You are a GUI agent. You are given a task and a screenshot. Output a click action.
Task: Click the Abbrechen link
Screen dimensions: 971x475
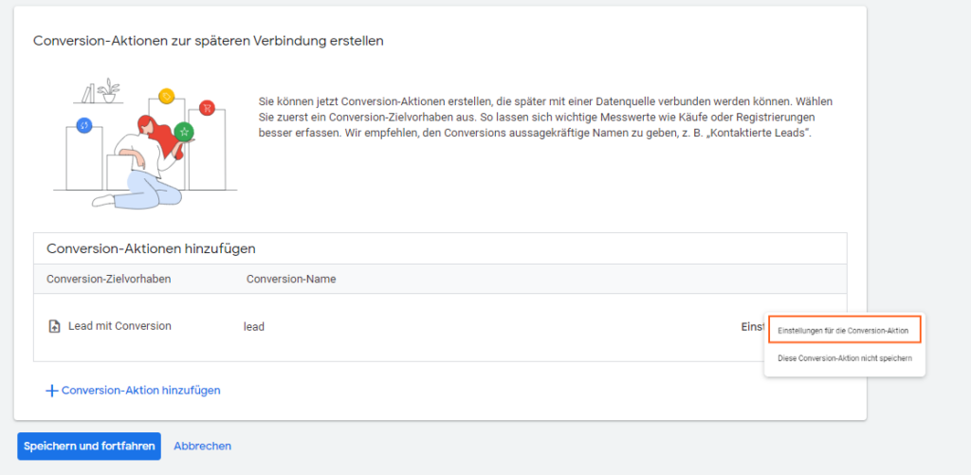[x=203, y=446]
